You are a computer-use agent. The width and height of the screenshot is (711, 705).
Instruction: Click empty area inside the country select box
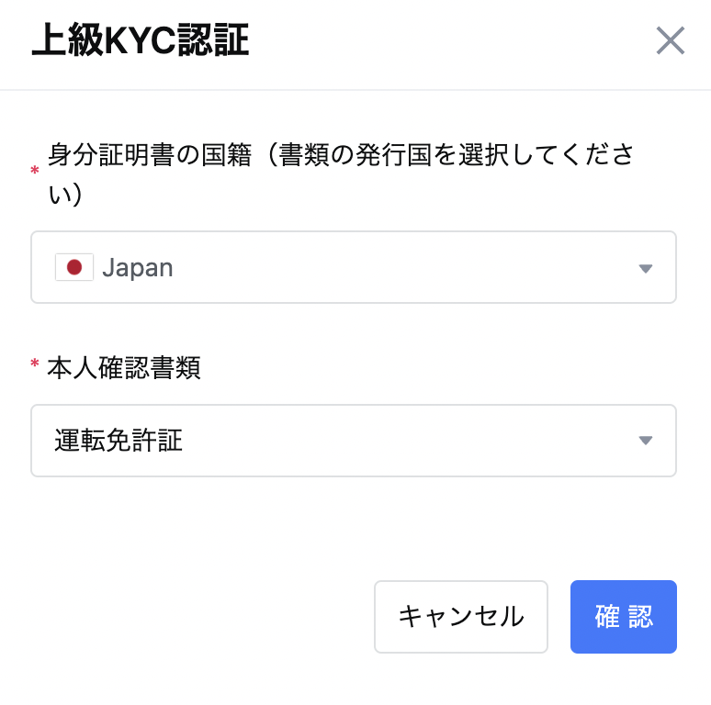[x=403, y=267]
